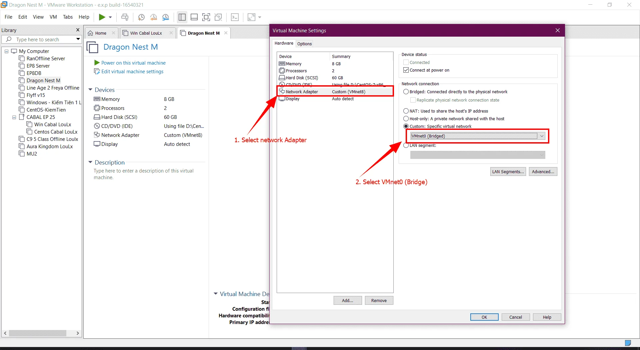
Task: Toggle the Connect at power on checkbox
Action: [406, 70]
